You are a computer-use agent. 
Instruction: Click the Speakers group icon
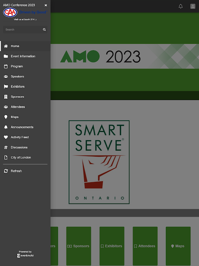pyautogui.click(x=6, y=76)
